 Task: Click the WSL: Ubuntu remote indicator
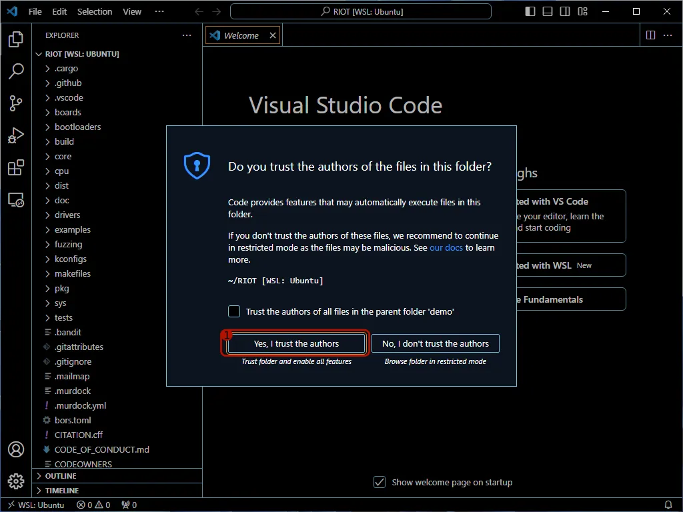(x=35, y=505)
